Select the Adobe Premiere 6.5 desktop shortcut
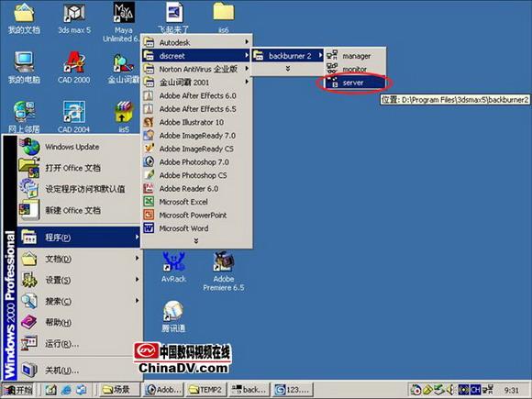 (223, 272)
